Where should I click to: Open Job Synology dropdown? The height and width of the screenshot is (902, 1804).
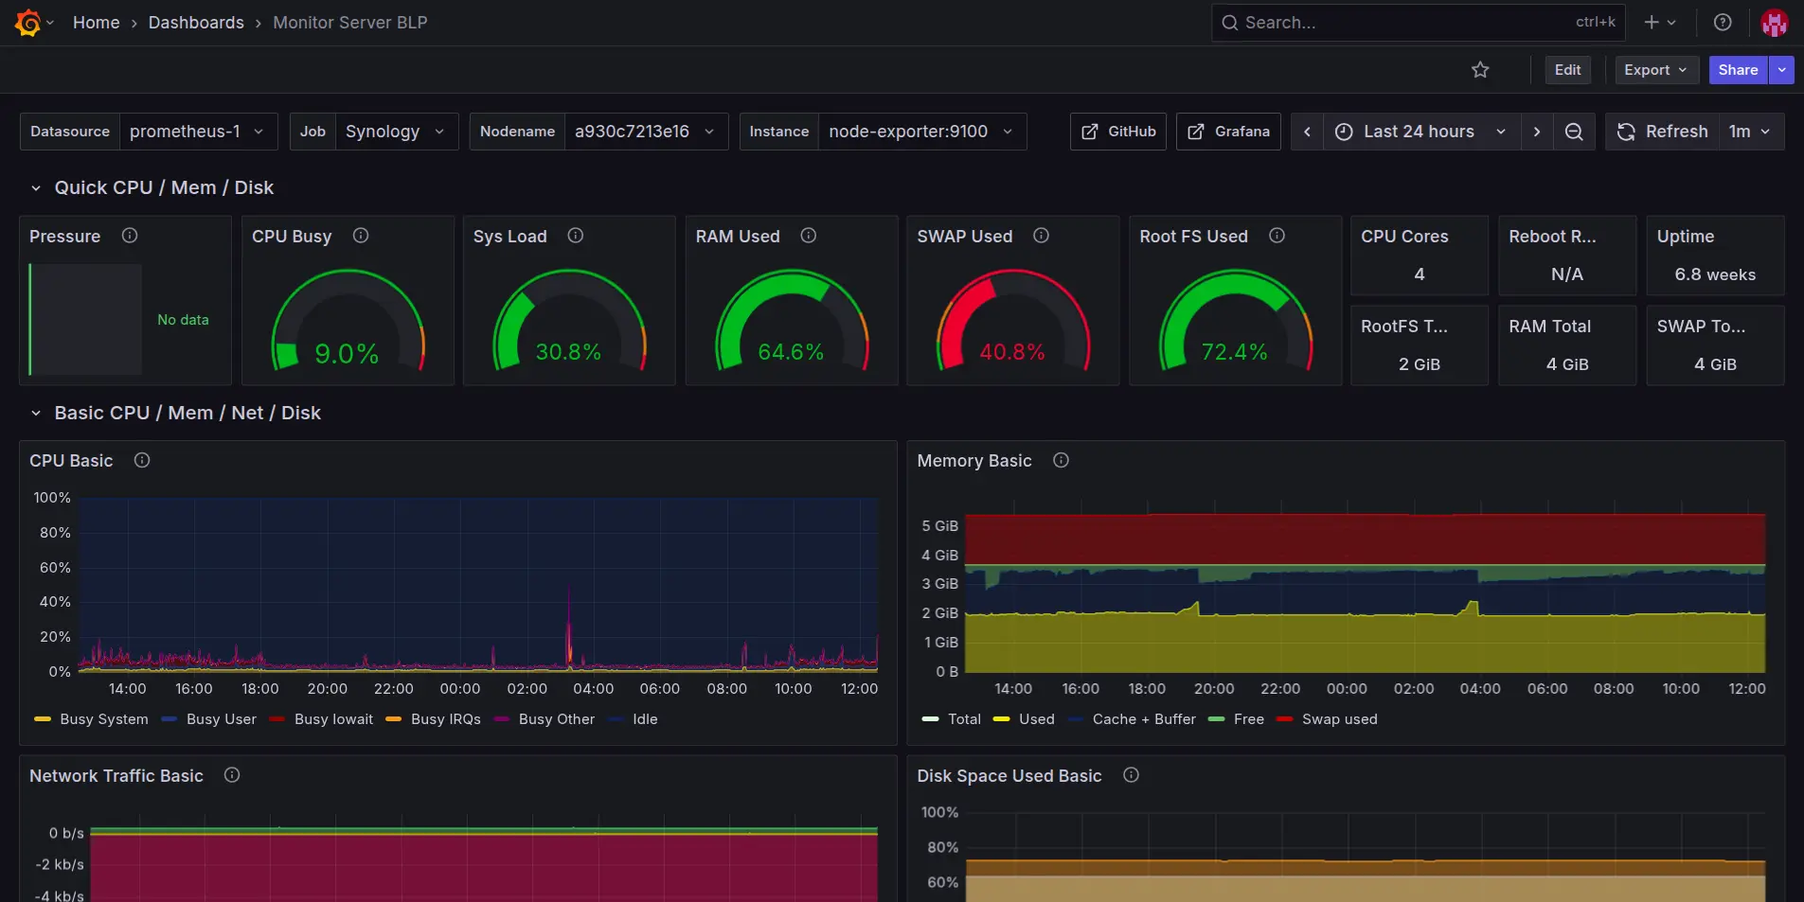click(x=397, y=132)
